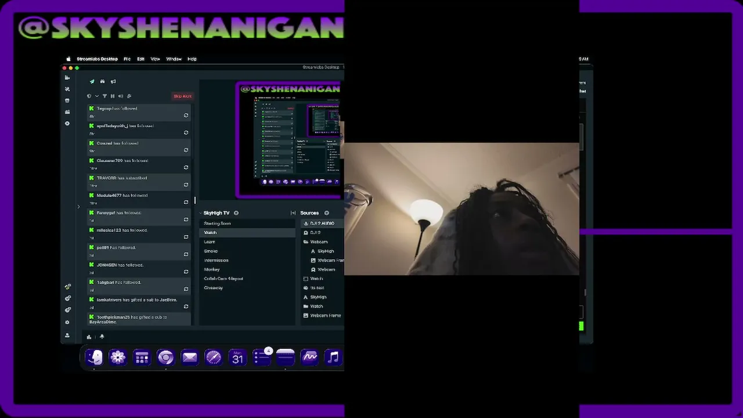
Task: Click the shield icon in the events toolbar
Action: coord(89,96)
